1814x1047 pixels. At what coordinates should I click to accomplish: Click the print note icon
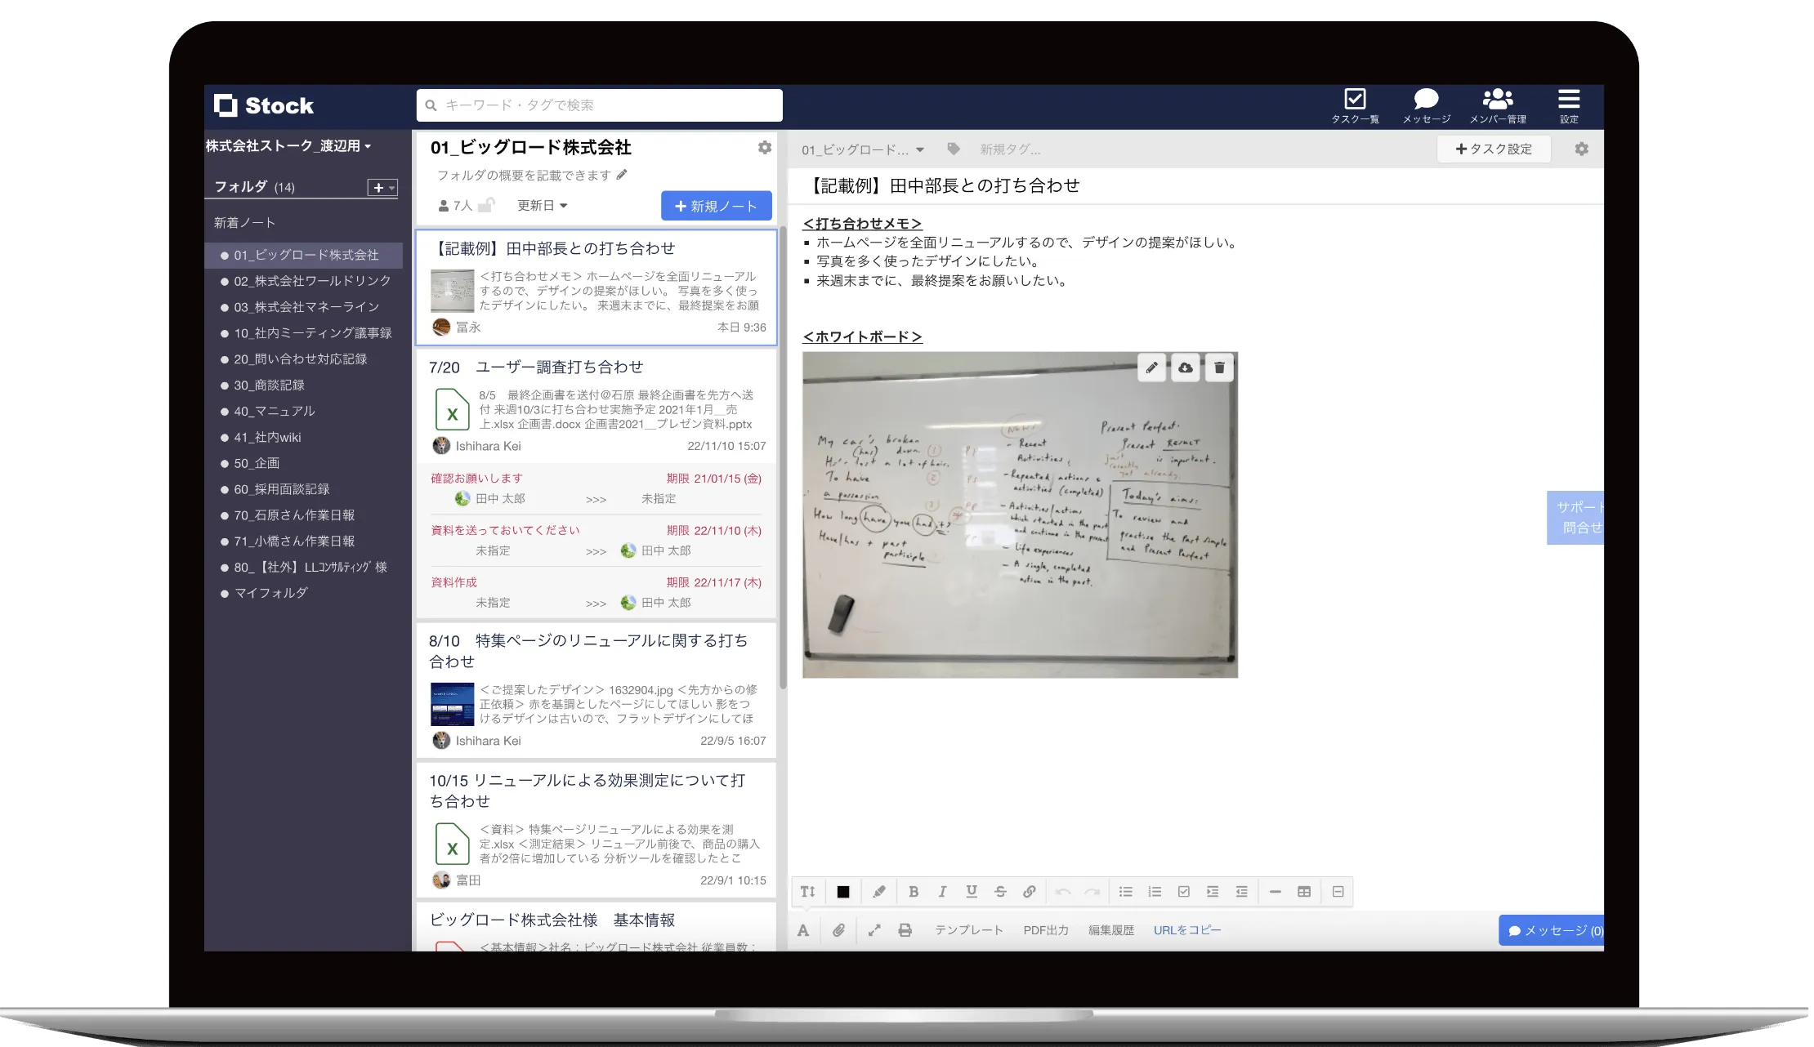(x=905, y=930)
